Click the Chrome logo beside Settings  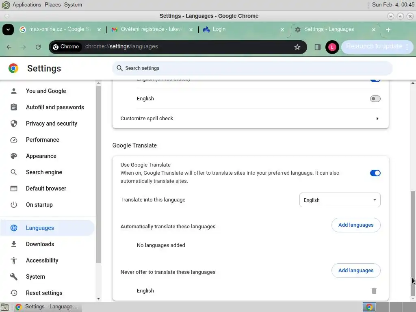[13, 68]
